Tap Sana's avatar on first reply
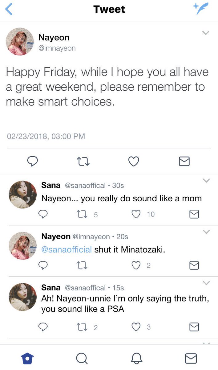 pos(23,195)
